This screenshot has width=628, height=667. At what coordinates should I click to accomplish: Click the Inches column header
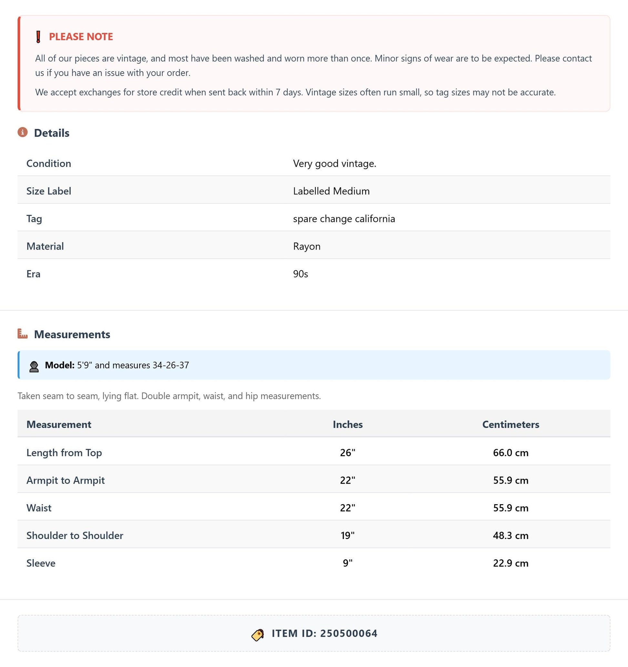coord(348,425)
